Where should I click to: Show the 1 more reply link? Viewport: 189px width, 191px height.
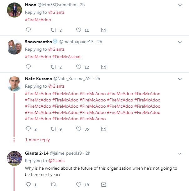(x=37, y=140)
